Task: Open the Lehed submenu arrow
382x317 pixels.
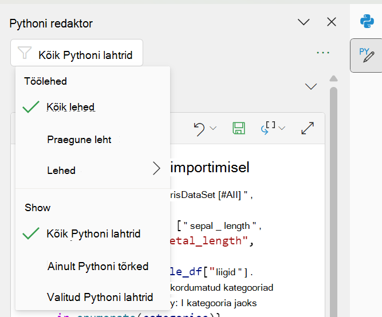Action: click(156, 168)
